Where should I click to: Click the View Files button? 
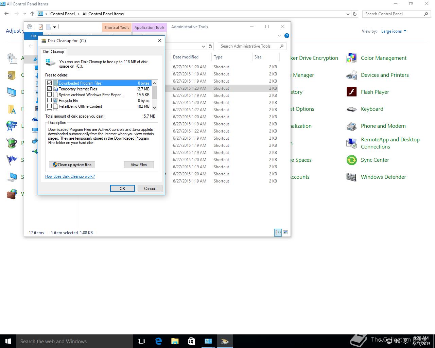tap(139, 164)
